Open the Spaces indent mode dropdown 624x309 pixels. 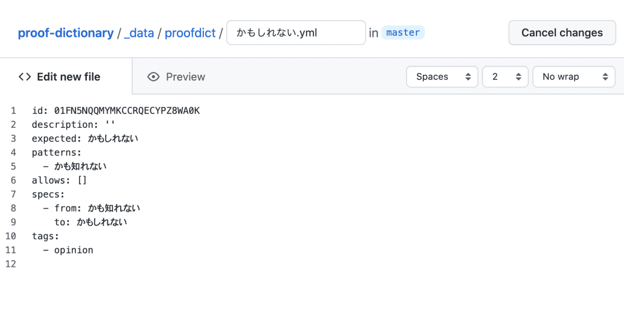coord(442,77)
